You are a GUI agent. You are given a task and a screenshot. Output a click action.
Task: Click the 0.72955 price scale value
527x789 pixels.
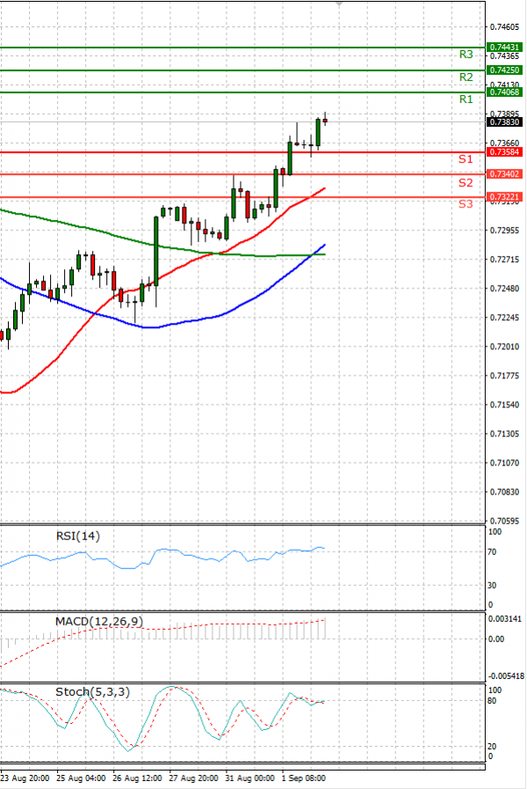click(504, 230)
